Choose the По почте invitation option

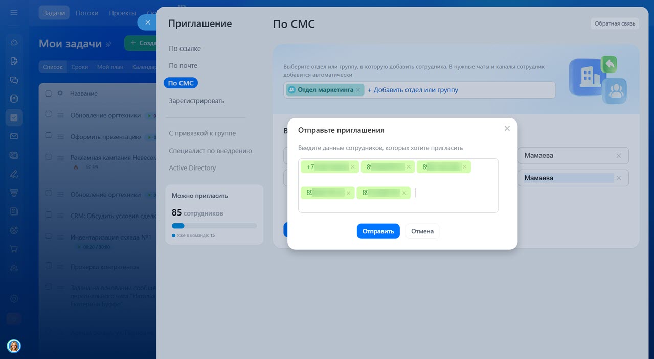click(183, 66)
